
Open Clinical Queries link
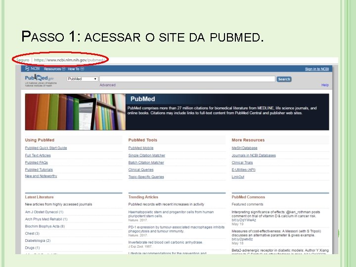click(x=141, y=170)
